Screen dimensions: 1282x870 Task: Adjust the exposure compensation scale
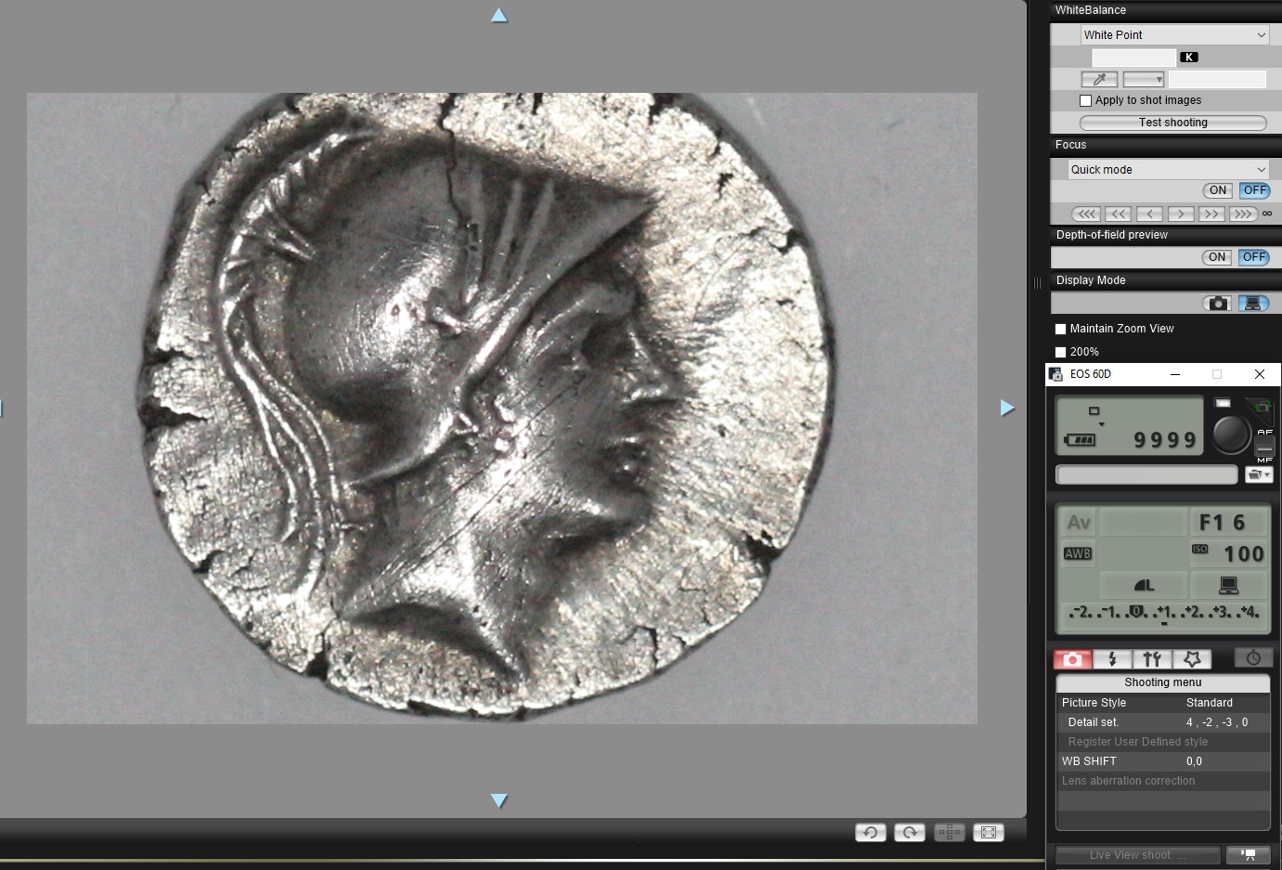pos(1164,614)
